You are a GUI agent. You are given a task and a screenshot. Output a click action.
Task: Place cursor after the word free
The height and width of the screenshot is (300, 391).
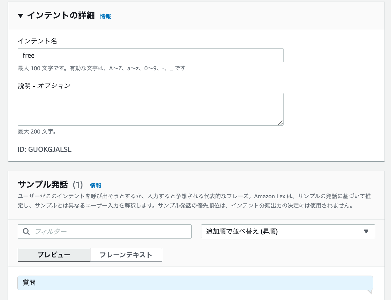coord(35,55)
